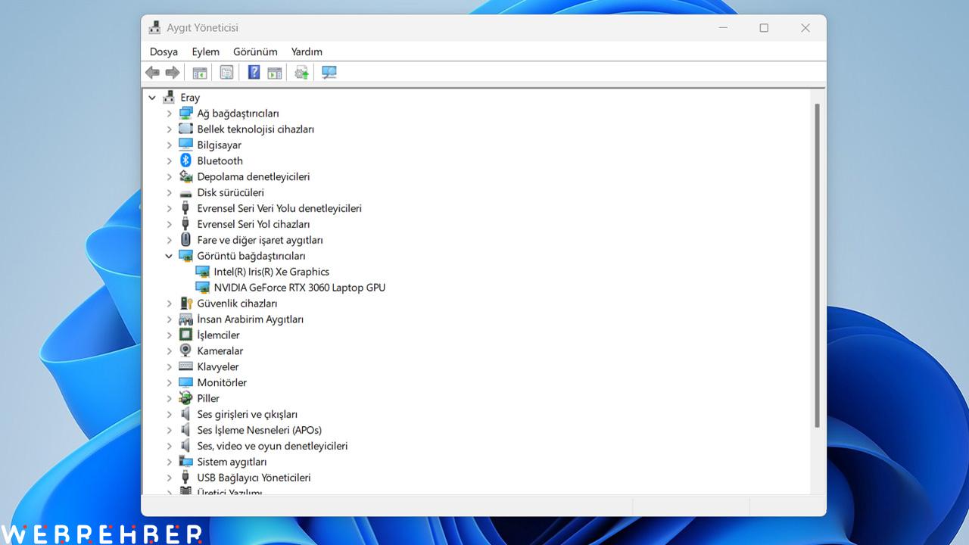Expand Bellek teknolojisi cihazları category
The width and height of the screenshot is (969, 545).
tap(169, 129)
